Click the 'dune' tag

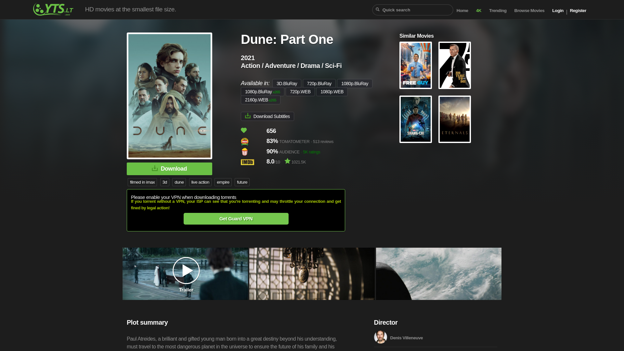coord(179,182)
